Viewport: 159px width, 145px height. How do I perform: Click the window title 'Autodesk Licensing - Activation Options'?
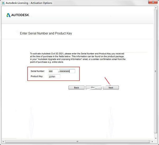(29, 3)
